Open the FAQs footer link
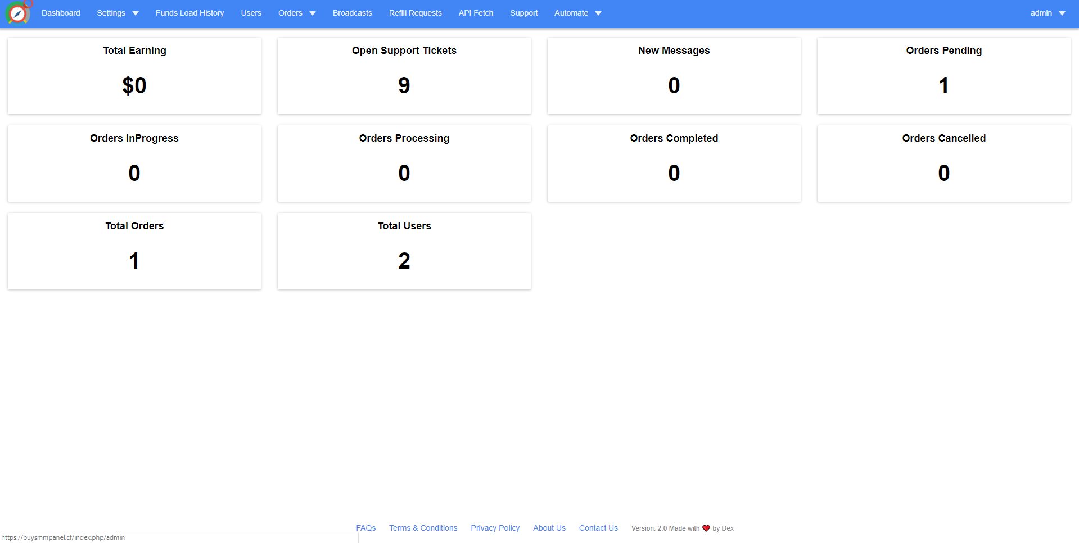Screen dimensions: 1079x543 (x=366, y=528)
